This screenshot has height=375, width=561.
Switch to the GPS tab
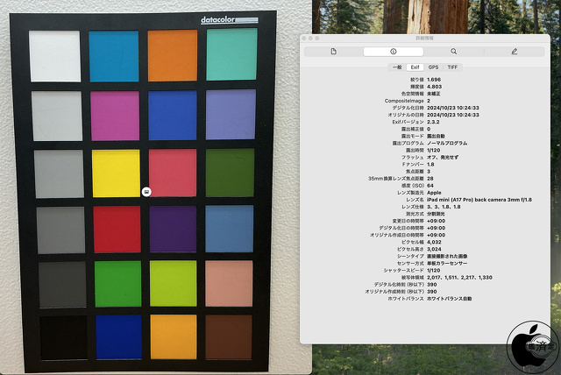433,67
